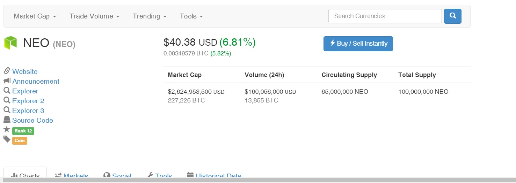Click the star icon beside Rank 12
Image resolution: width=516 pixels, height=183 pixels.
[x=7, y=130]
